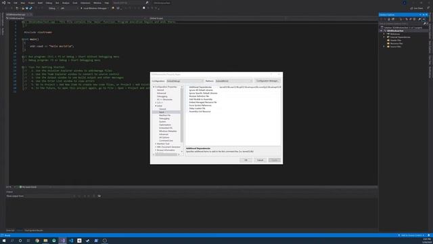Viewport: 433px width, 244px height.
Task: Select System under Linker
Action: coord(162,122)
